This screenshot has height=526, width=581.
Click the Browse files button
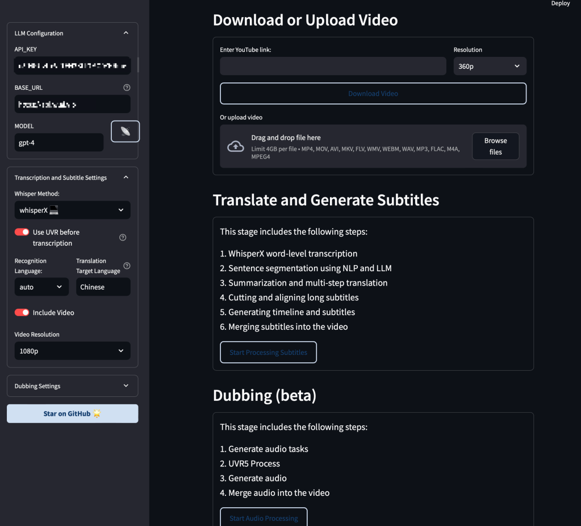pyautogui.click(x=495, y=146)
